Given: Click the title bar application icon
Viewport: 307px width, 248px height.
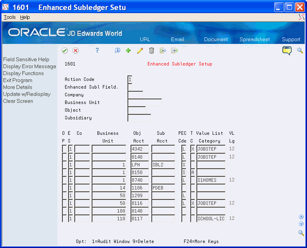Looking at the screenshot, I should (6, 7).
